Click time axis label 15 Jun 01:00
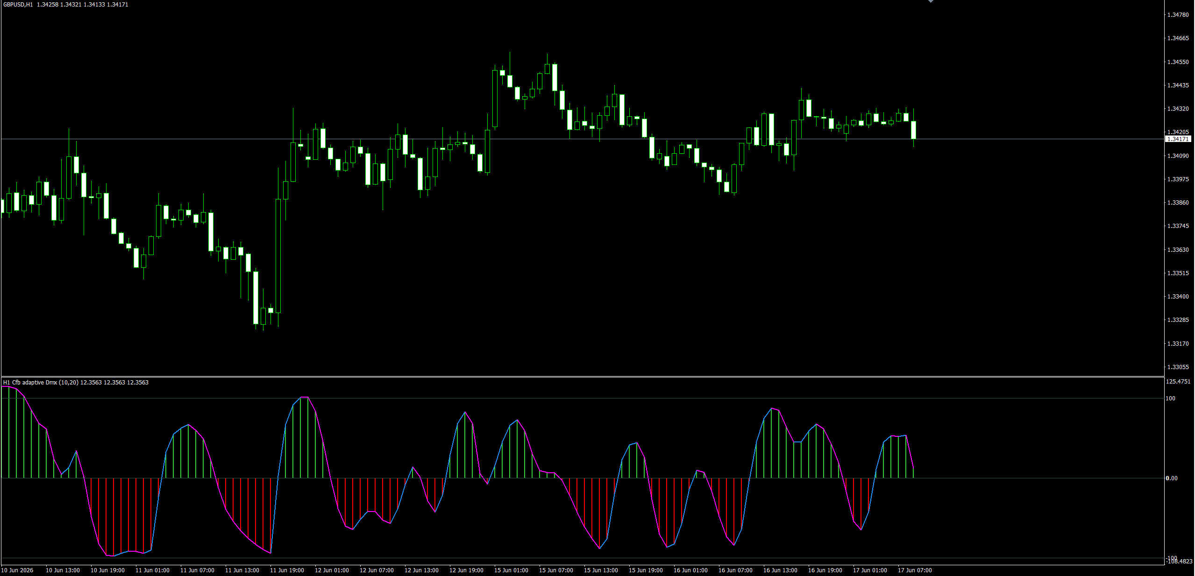 pyautogui.click(x=511, y=570)
